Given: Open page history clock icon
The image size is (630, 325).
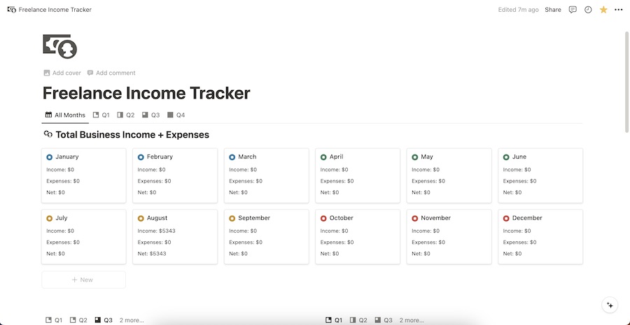Looking at the screenshot, I should 588,10.
